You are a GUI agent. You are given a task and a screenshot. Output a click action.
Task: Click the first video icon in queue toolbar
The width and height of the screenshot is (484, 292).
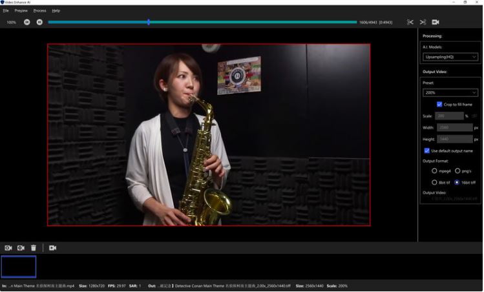[x=8, y=247]
